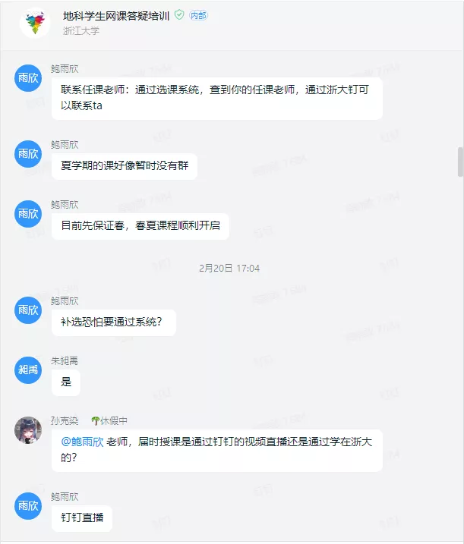Viewport: 464px width, 544px height.
Task: Click 朱昶禹's blue avatar
Action: click(x=28, y=369)
